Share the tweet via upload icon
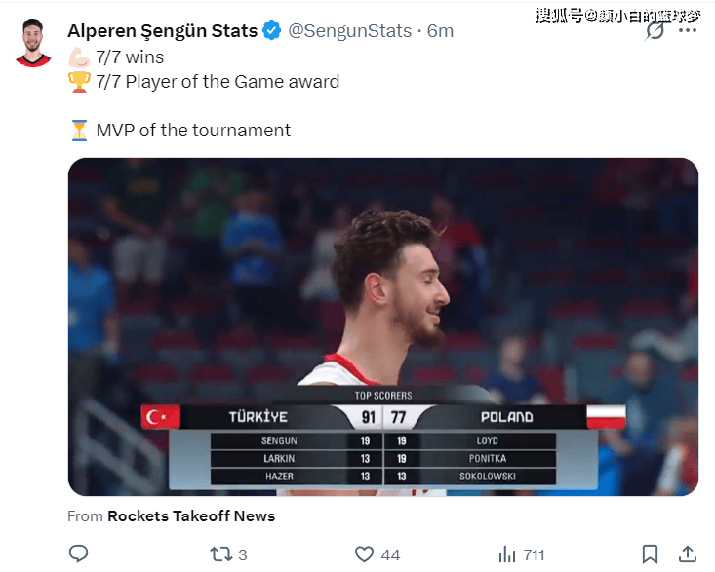The width and height of the screenshot is (715, 572). (687, 553)
